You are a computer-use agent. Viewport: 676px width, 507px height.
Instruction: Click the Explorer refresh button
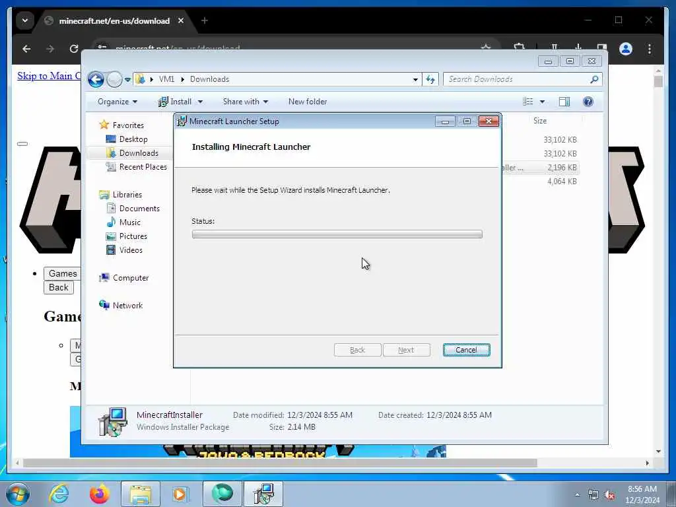tap(430, 79)
